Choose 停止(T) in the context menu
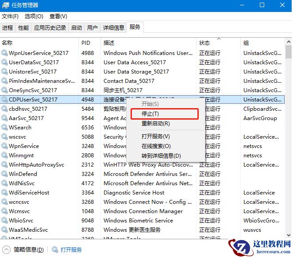293x257 pixels. pyautogui.click(x=165, y=114)
